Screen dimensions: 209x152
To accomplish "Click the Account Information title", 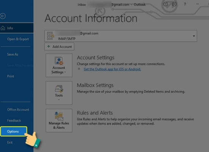I will click(x=91, y=18).
